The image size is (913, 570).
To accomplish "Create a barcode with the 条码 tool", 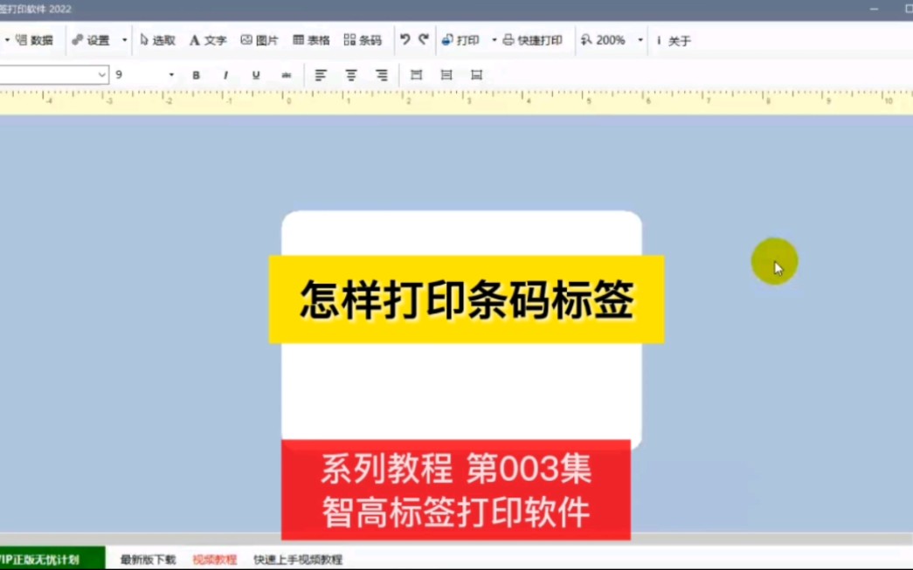I will (361, 39).
